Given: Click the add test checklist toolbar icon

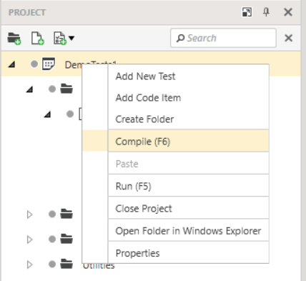Looking at the screenshot, I should (59, 39).
